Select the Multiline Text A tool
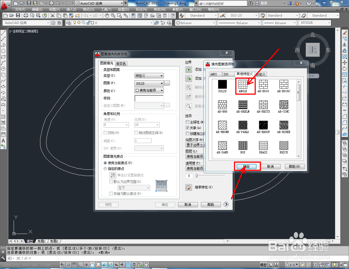The width and height of the screenshot is (349, 269). [3, 141]
